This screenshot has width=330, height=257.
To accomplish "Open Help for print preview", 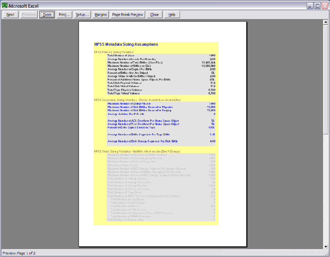I will tap(172, 15).
